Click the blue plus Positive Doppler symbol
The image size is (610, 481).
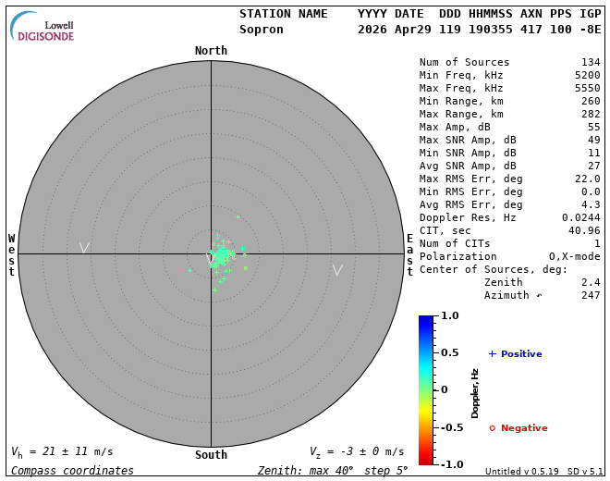pos(492,353)
